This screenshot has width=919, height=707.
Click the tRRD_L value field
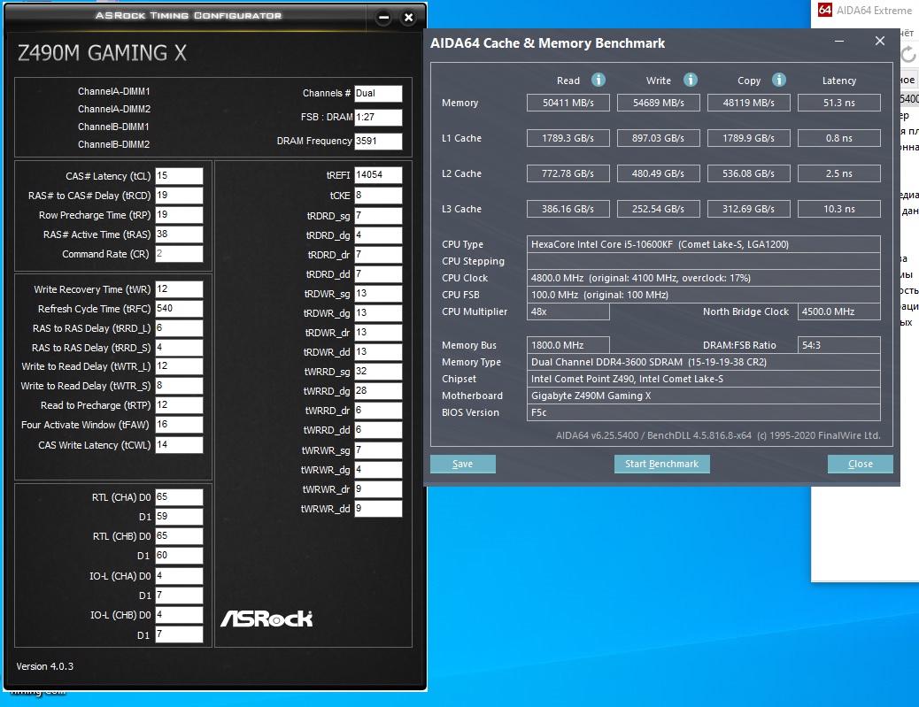(180, 328)
